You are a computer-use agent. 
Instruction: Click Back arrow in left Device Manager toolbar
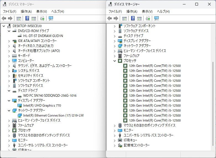pos(4,18)
